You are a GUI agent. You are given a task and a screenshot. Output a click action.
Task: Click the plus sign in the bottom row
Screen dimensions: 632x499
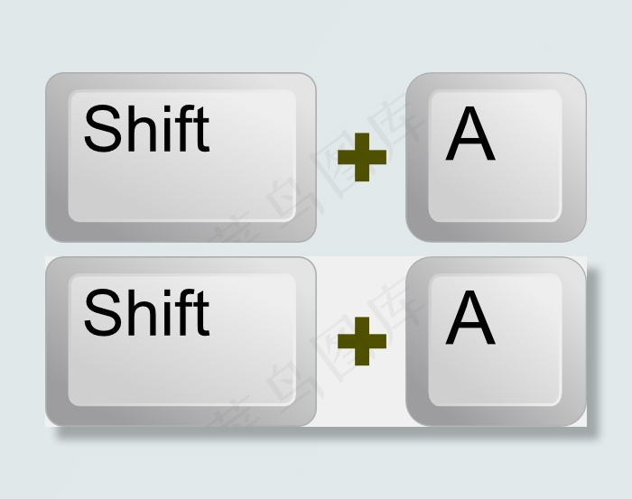pyautogui.click(x=361, y=341)
